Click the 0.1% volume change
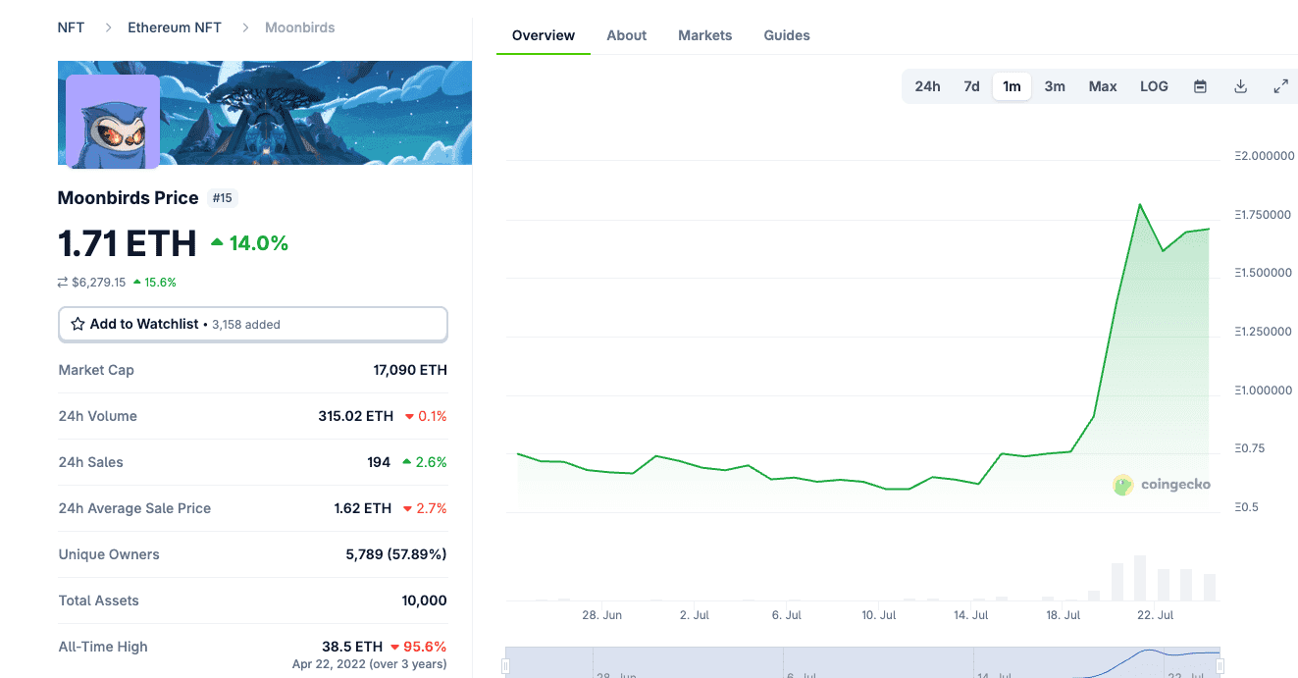Viewport: 1298px width, 678px height. click(426, 416)
